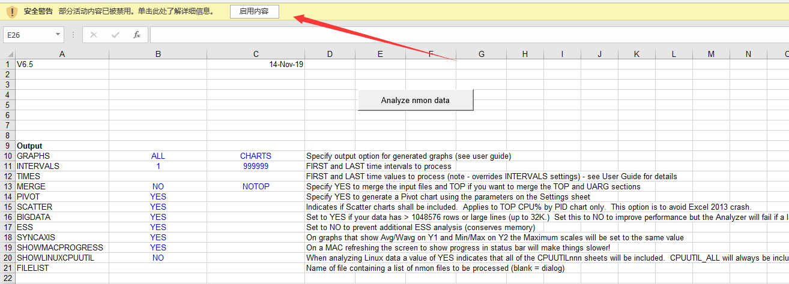Click the GRAPHS label cell
The height and width of the screenshot is (284, 789).
pos(62,156)
